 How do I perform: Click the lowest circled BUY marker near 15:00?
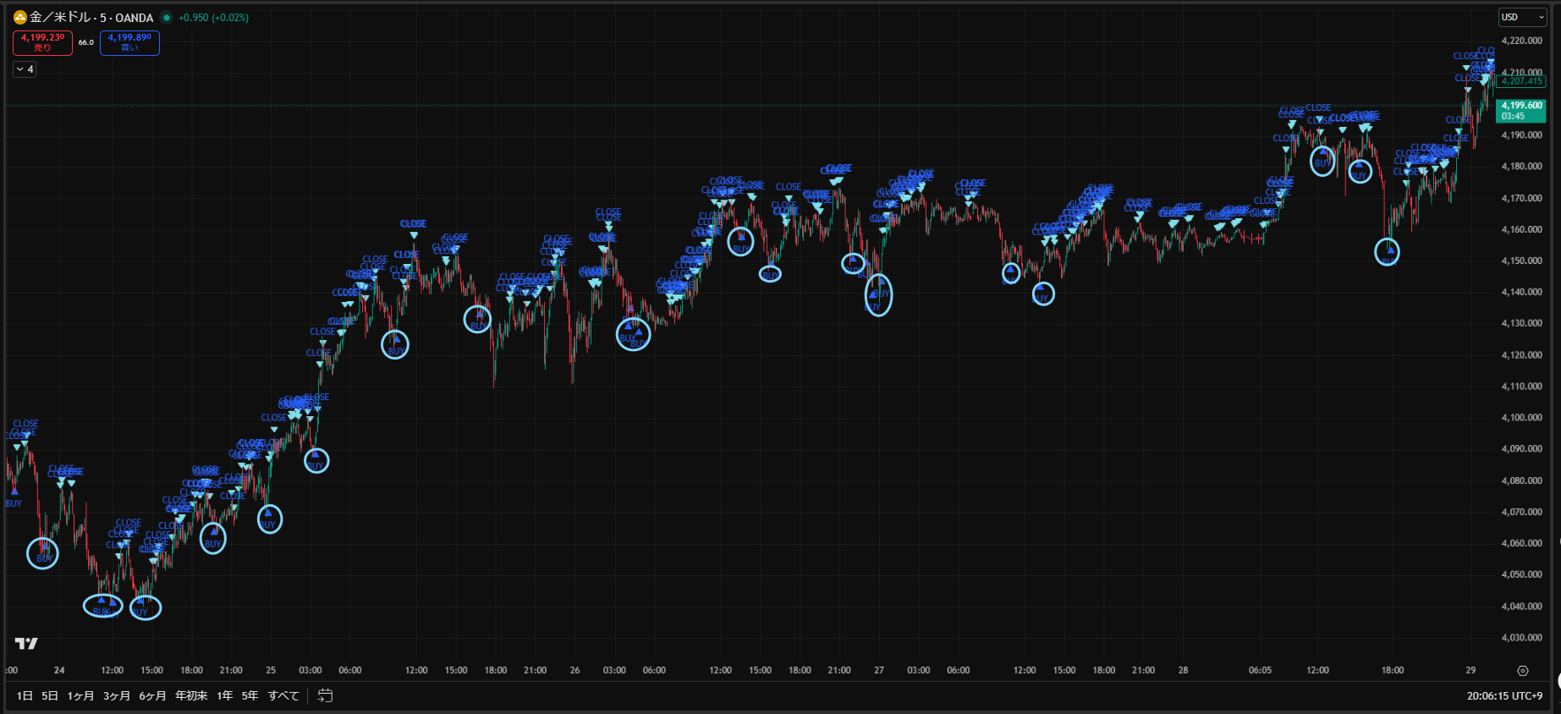click(x=145, y=607)
